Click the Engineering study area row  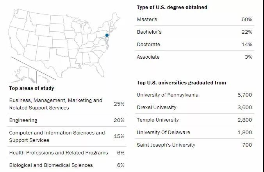[x=23, y=120]
